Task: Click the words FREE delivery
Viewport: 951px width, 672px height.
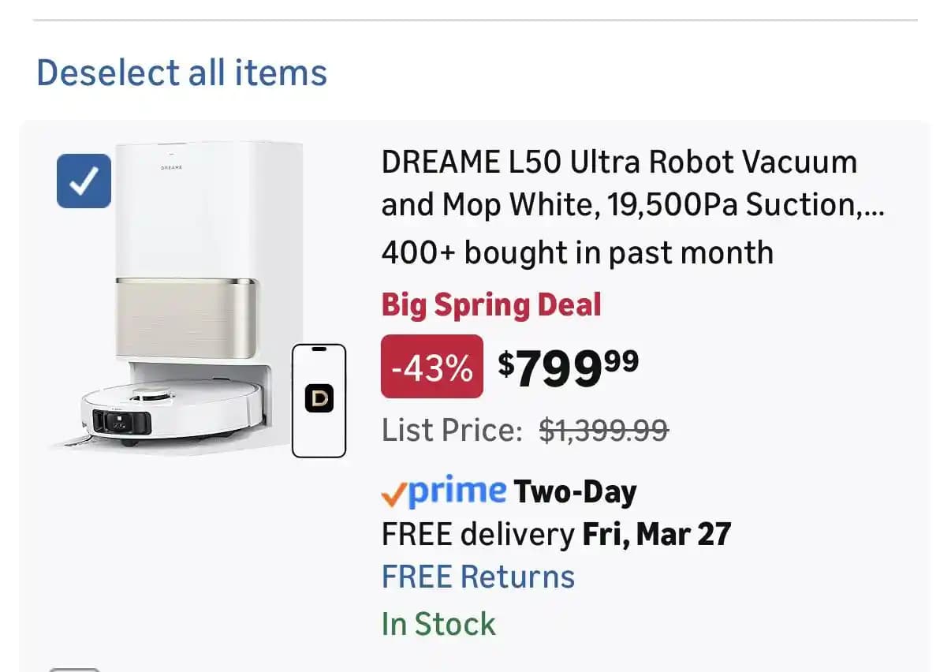Action: [x=478, y=535]
